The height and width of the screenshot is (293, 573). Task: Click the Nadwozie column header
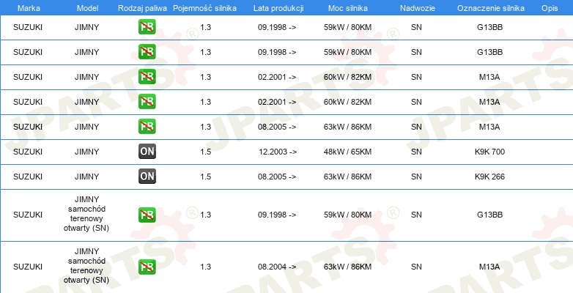[x=418, y=8]
